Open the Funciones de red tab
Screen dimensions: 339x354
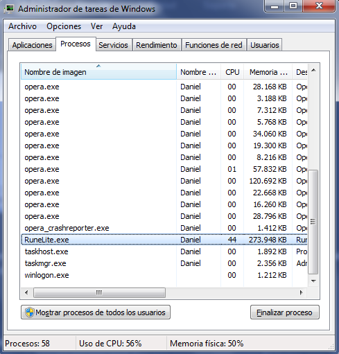coord(214,45)
